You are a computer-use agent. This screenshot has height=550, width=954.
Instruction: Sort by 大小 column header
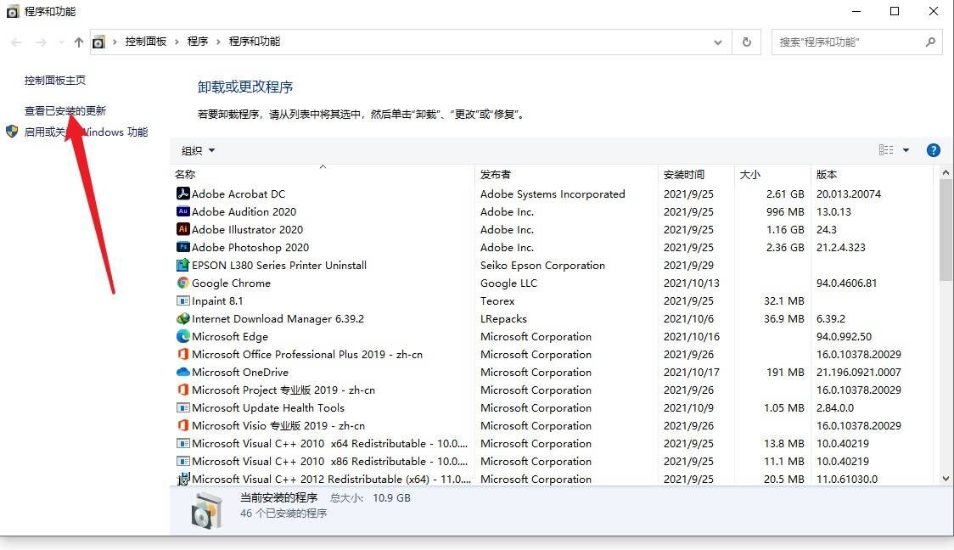[x=772, y=175]
